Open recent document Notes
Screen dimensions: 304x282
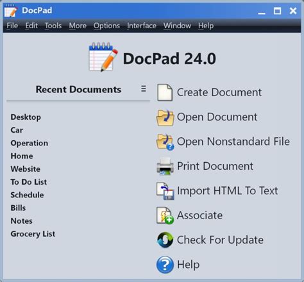[22, 221]
